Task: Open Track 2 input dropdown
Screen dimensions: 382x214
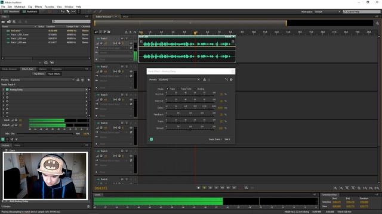Action: click(113, 76)
